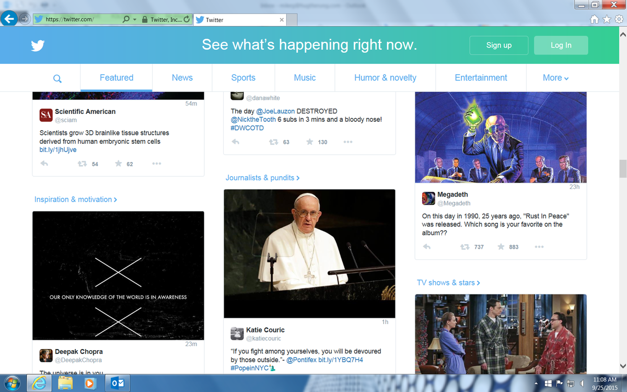Image resolution: width=627 pixels, height=392 pixels.
Task: Retweet the danawhite tweet
Action: (x=273, y=142)
